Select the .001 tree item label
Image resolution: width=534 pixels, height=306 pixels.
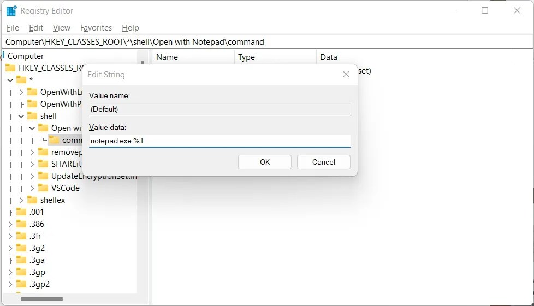tap(37, 212)
